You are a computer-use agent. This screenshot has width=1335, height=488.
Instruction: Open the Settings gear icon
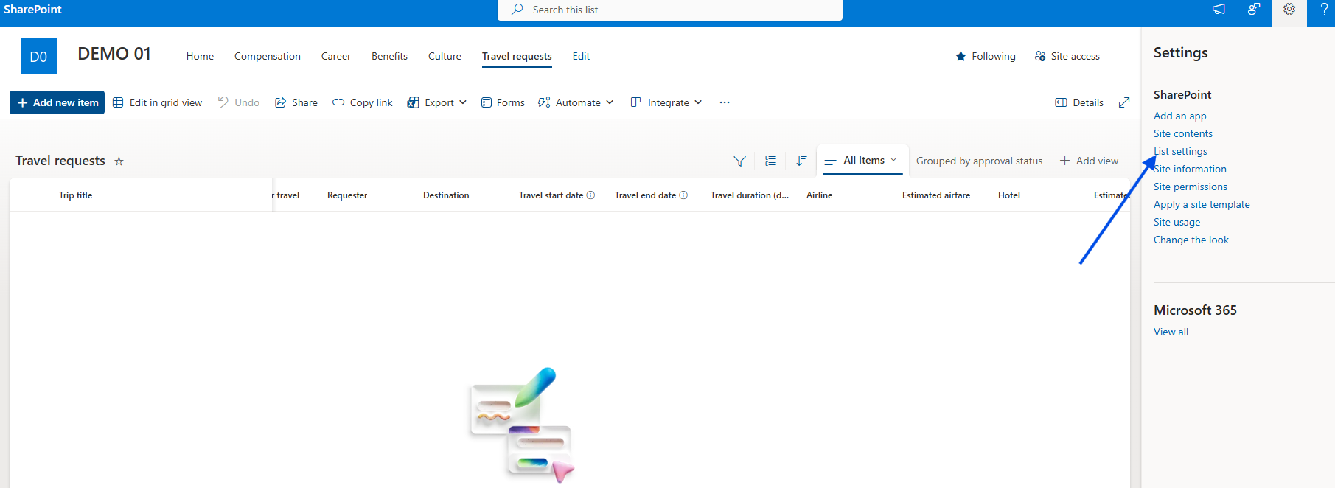click(x=1289, y=10)
